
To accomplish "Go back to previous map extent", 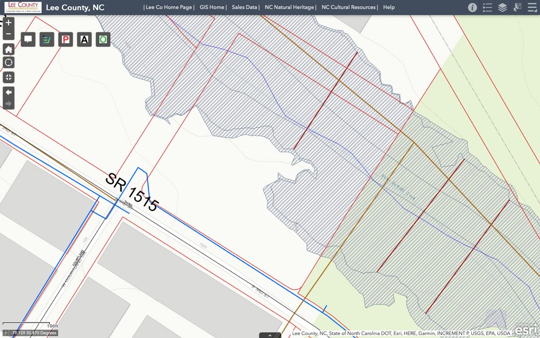I will coord(9,93).
